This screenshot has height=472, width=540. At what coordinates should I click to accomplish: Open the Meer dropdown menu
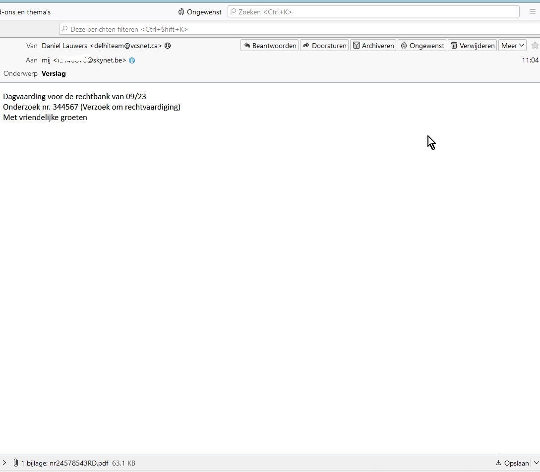512,46
